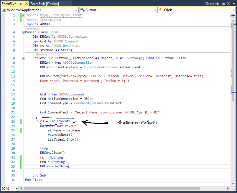This screenshot has width=237, height=193.
Task: Open the WindowsApplication1 project dropdown
Action: (x=77, y=10)
